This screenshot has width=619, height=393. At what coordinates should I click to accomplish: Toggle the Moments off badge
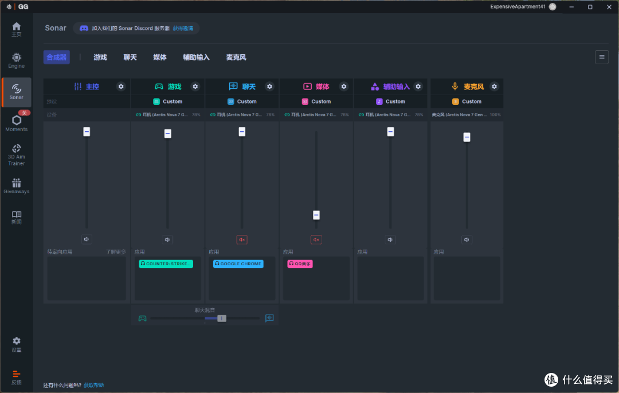tap(24, 113)
